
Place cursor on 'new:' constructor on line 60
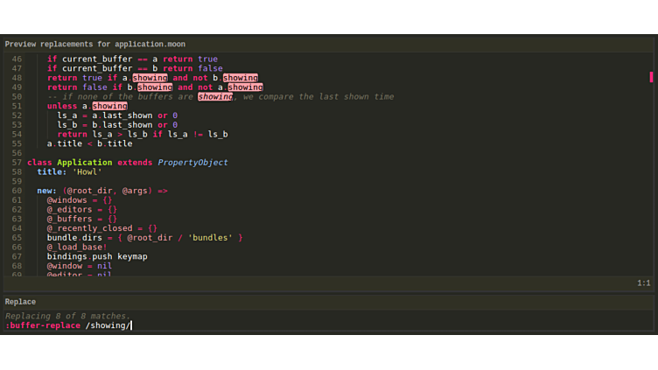coord(46,191)
